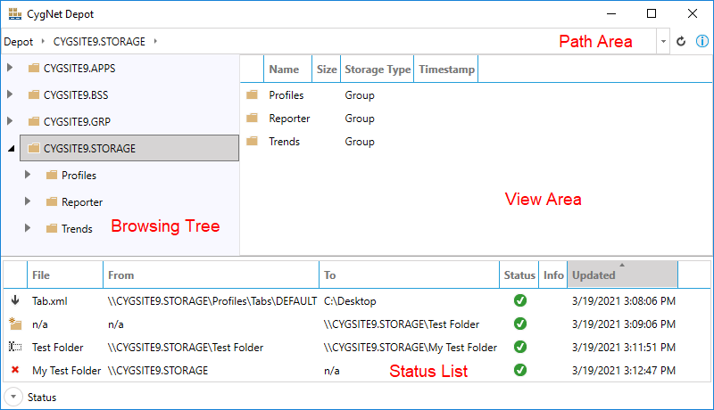
Task: Select the Reporter tree item
Action: [x=82, y=201]
